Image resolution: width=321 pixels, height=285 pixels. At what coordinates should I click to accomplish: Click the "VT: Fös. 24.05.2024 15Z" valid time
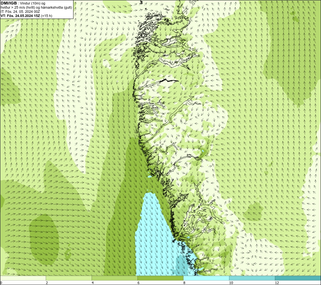tap(21, 16)
